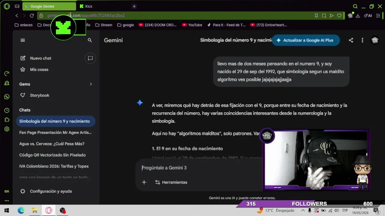Open WhatsApp in the Opera sidebar
This screenshot has width=385, height=216.
coord(7,97)
